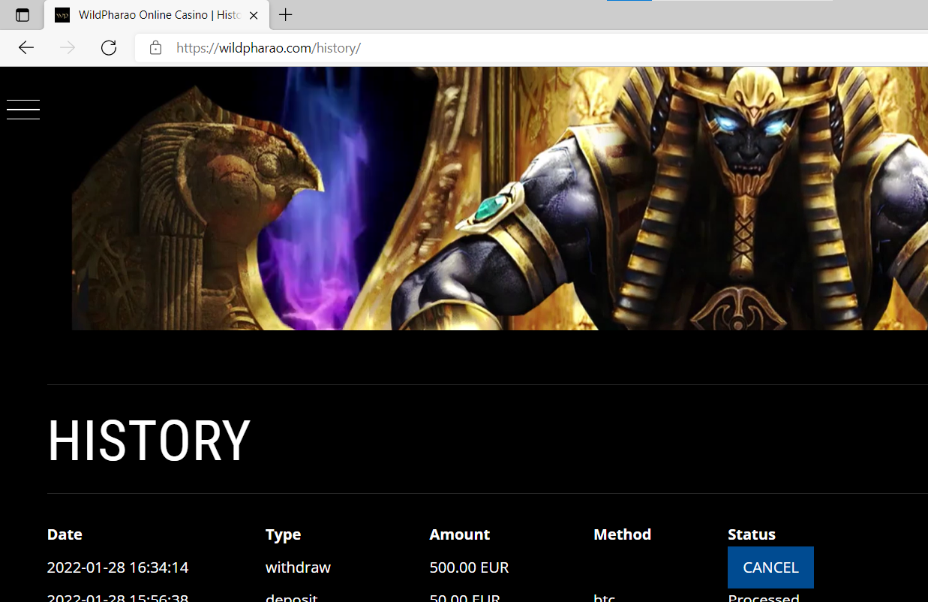Viewport: 928px width, 602px height.
Task: Click the Date column header
Action: tap(65, 534)
